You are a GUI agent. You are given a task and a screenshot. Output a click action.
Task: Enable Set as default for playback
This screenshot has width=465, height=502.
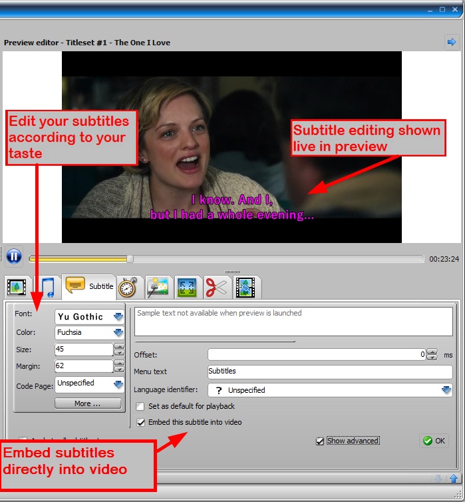coord(140,406)
